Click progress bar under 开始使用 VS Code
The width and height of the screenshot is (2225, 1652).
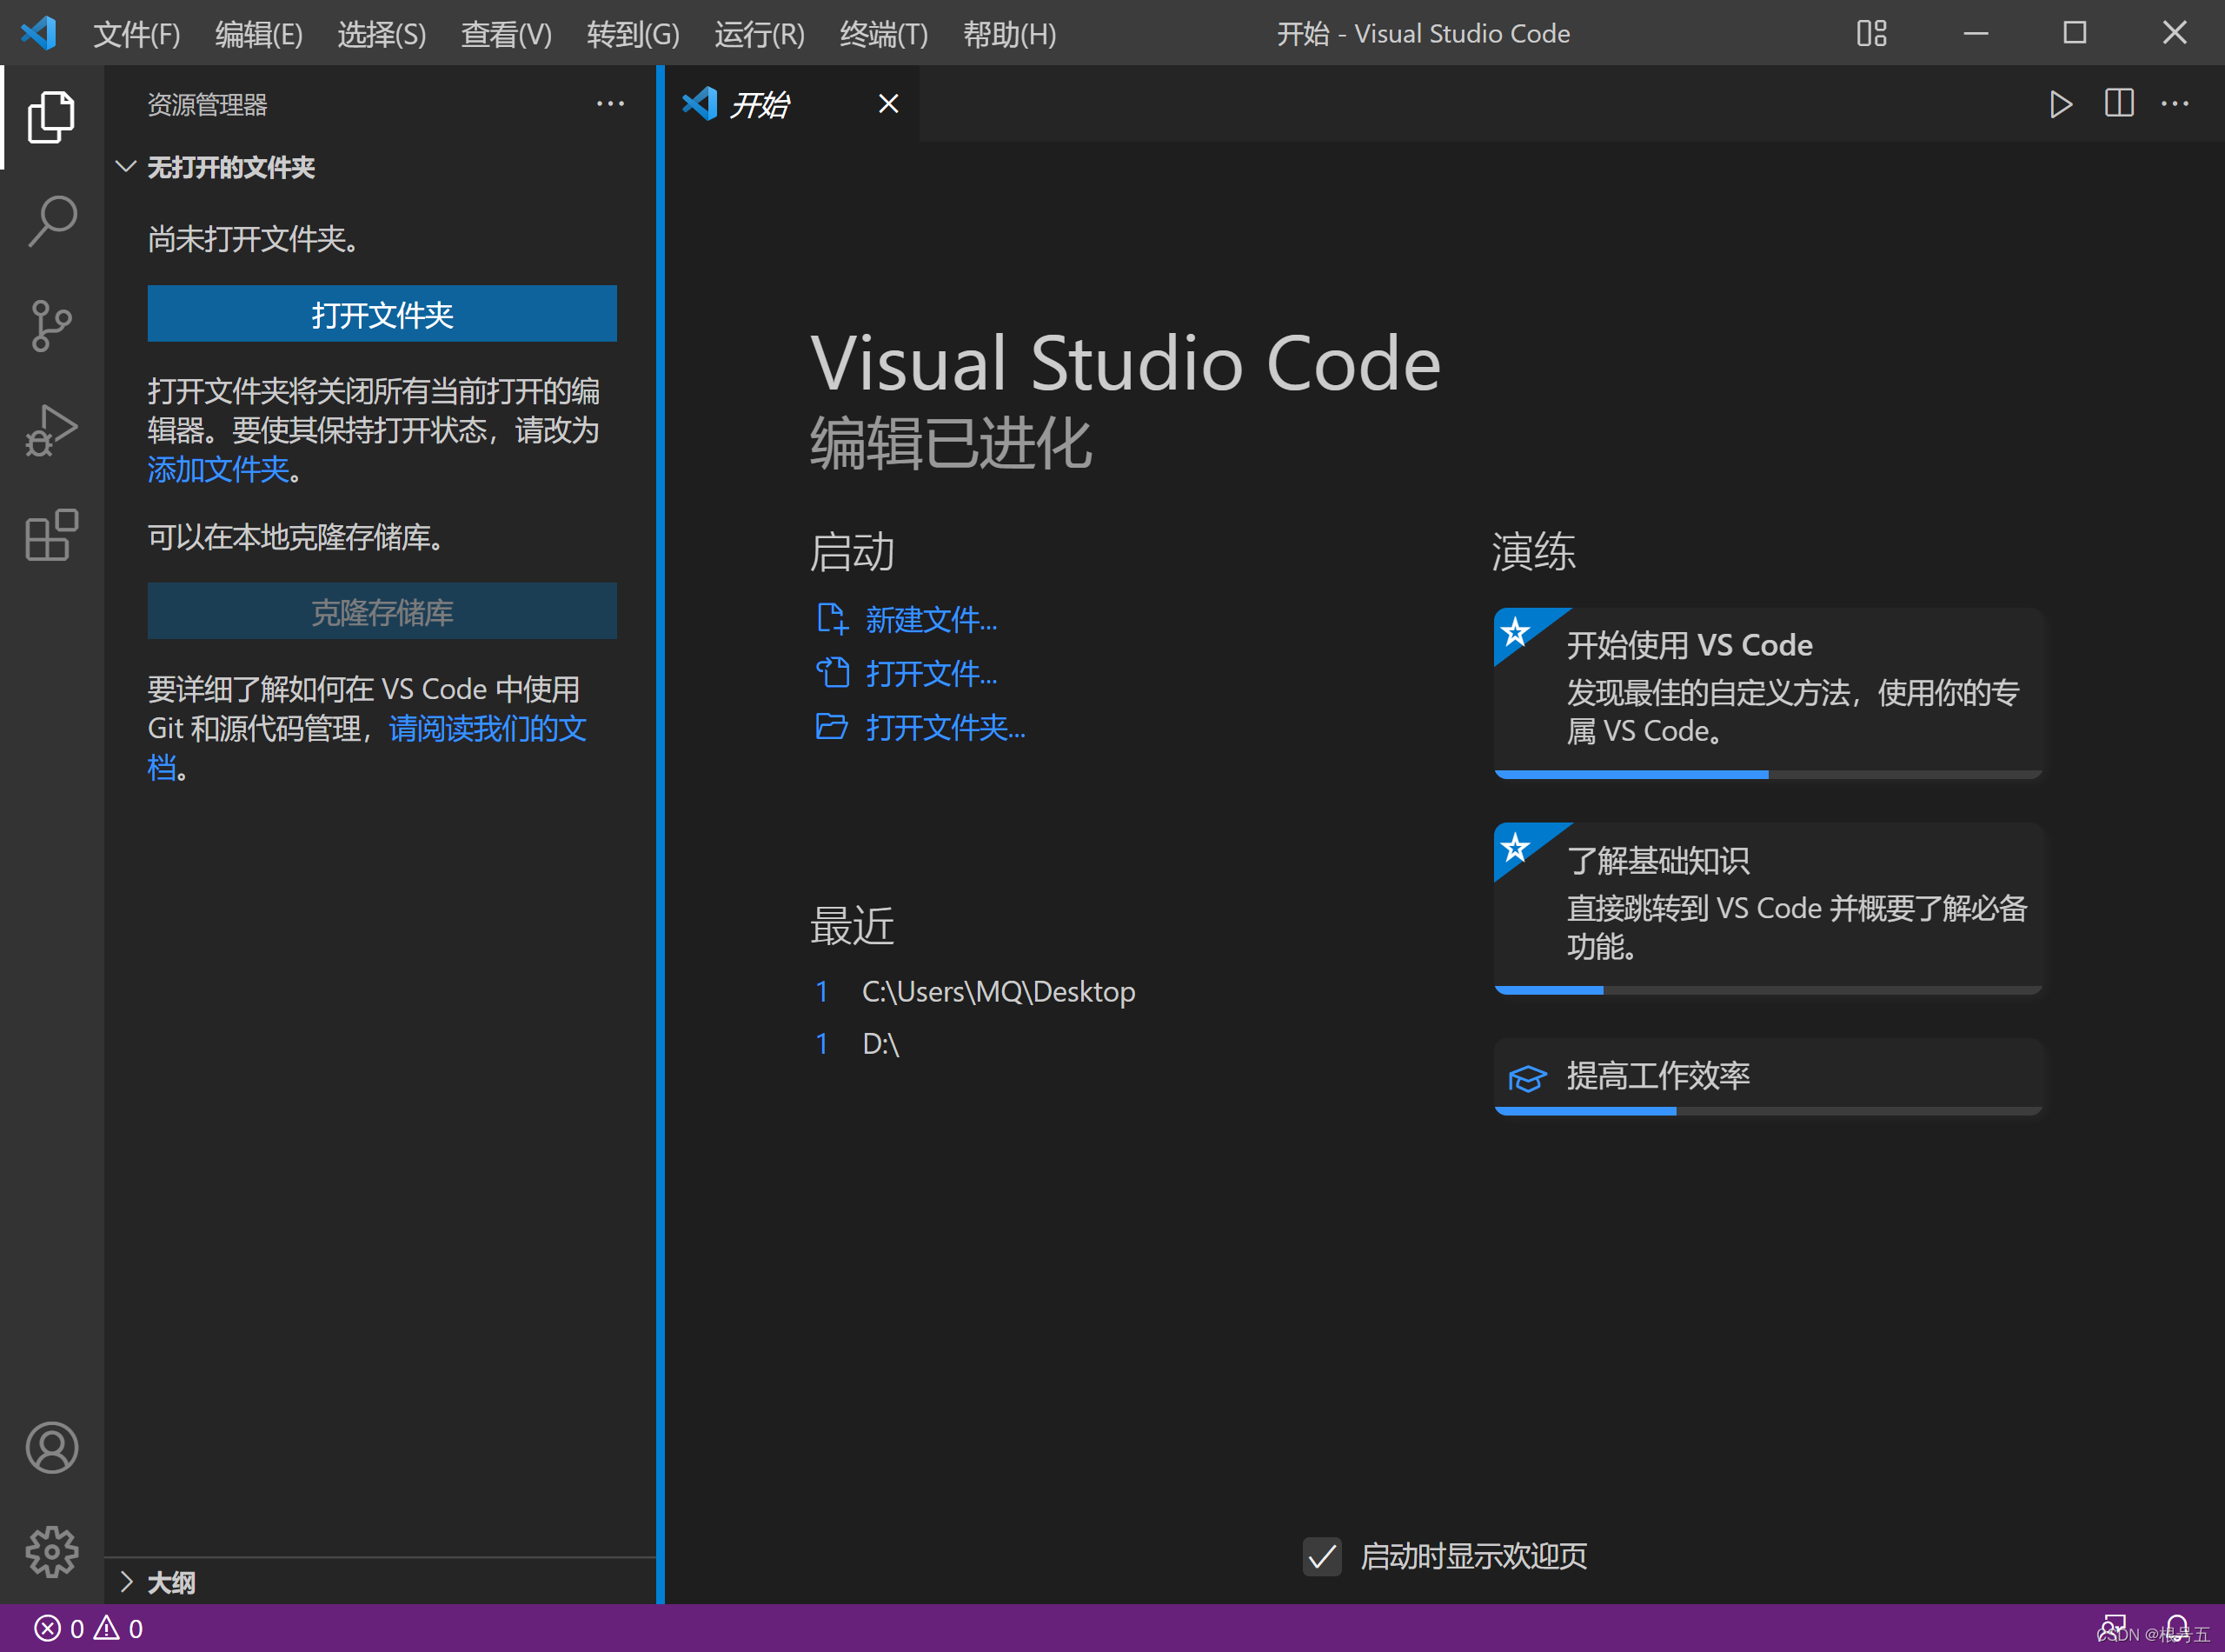tap(1767, 774)
